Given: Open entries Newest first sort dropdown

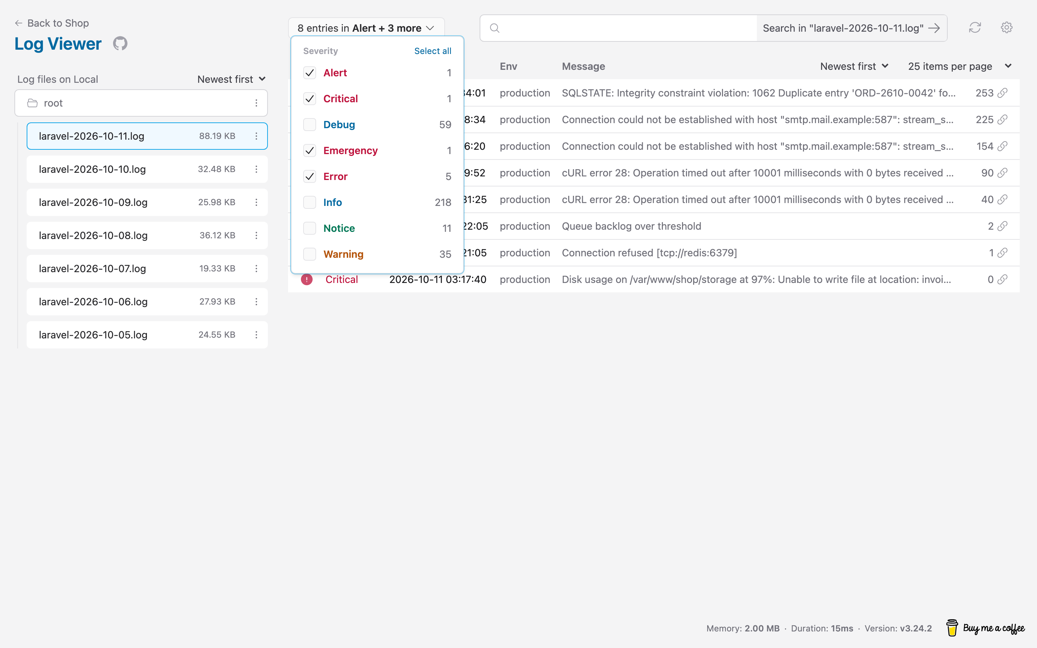Looking at the screenshot, I should click(854, 67).
